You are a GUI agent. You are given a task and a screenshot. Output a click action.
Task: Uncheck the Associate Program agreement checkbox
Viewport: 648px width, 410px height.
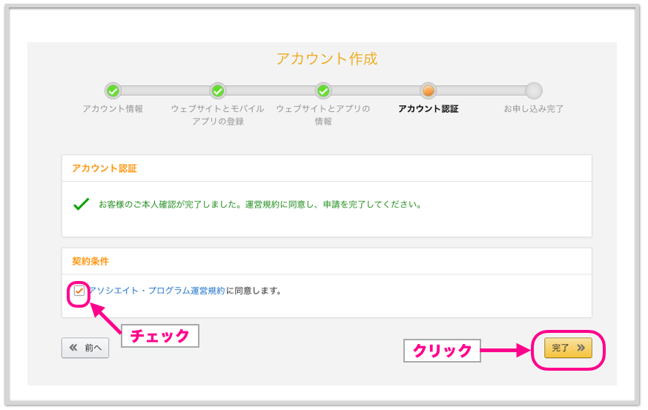(79, 291)
